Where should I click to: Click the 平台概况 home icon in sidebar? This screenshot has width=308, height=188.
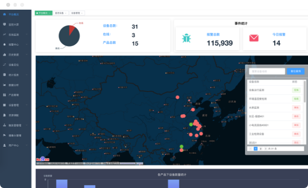point(4,14)
